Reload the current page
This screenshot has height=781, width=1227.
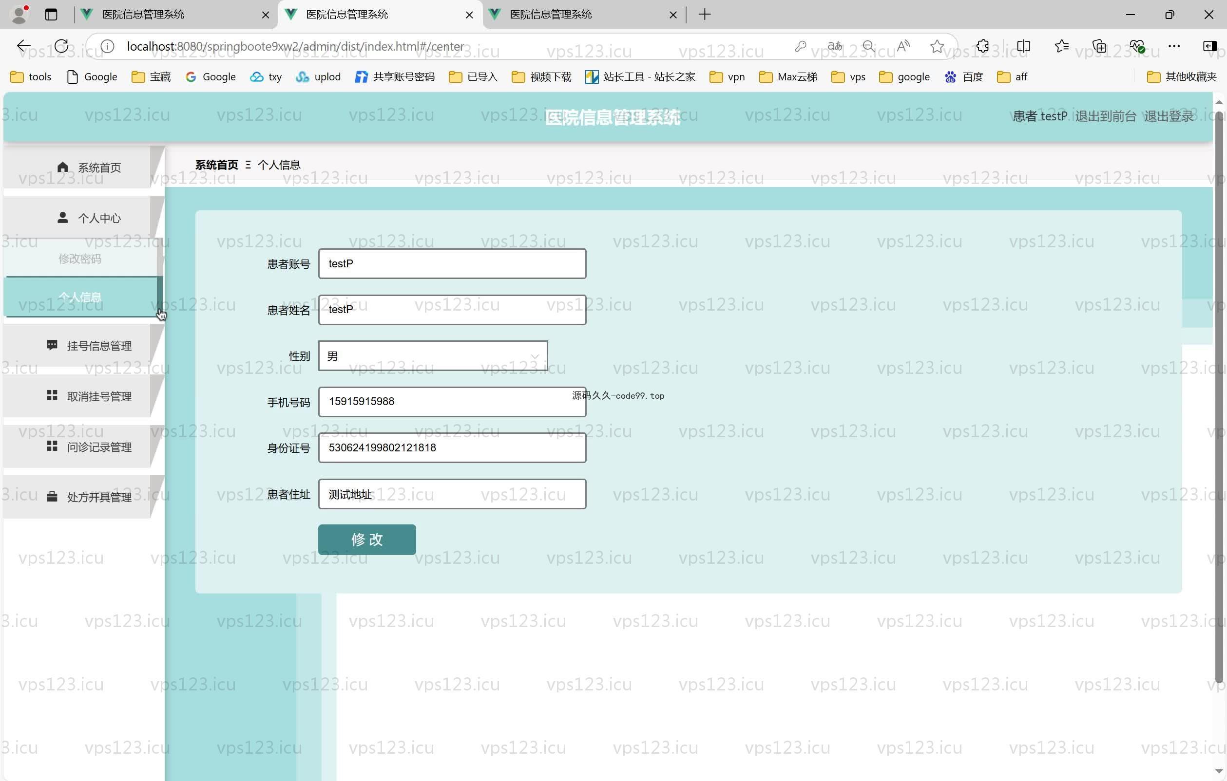pyautogui.click(x=62, y=46)
